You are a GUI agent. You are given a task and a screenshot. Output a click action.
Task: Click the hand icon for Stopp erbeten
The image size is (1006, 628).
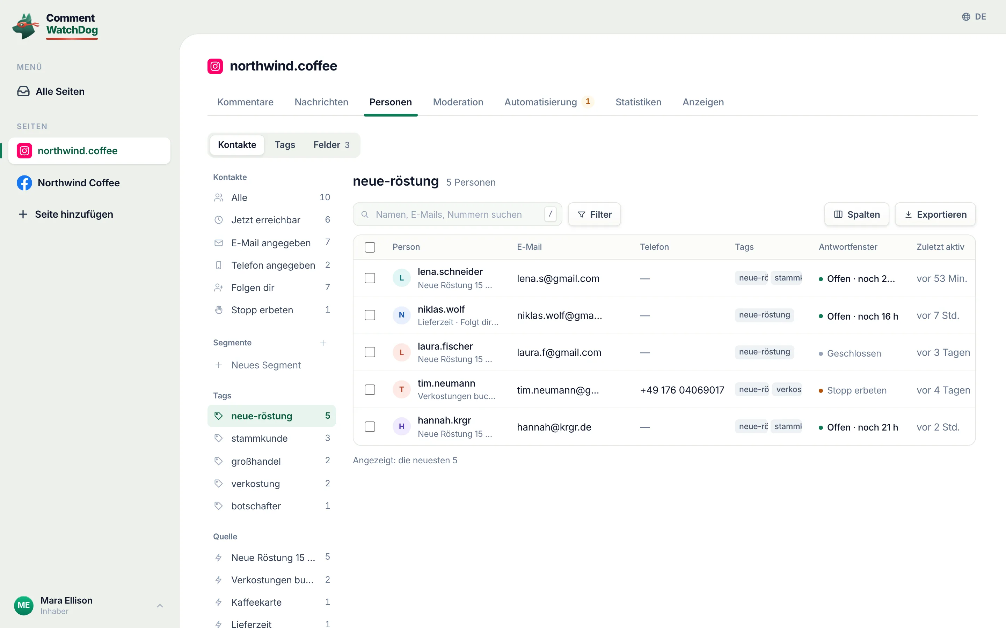(x=219, y=310)
